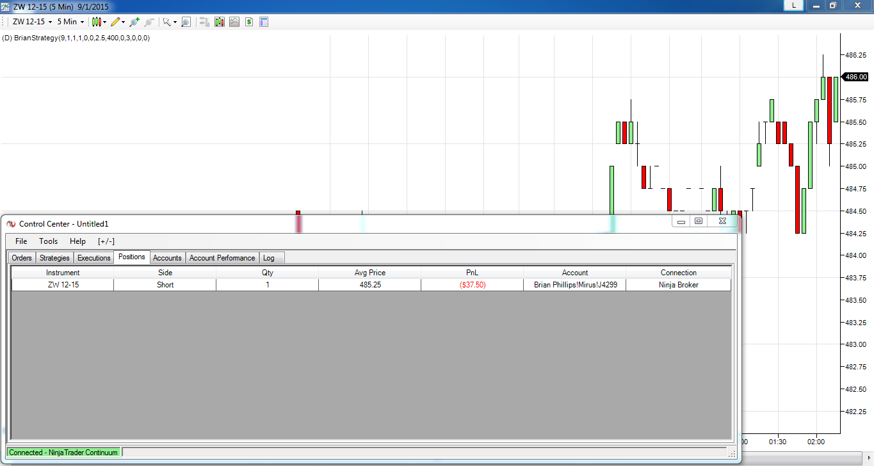The width and height of the screenshot is (874, 466).
Task: Click the Connected - NinjaTrader Continuum status
Action: 63,453
